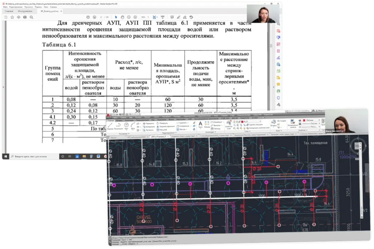
Task: Open the Вставка ribbon tab in AutoCAD
Action: [x=119, y=120]
